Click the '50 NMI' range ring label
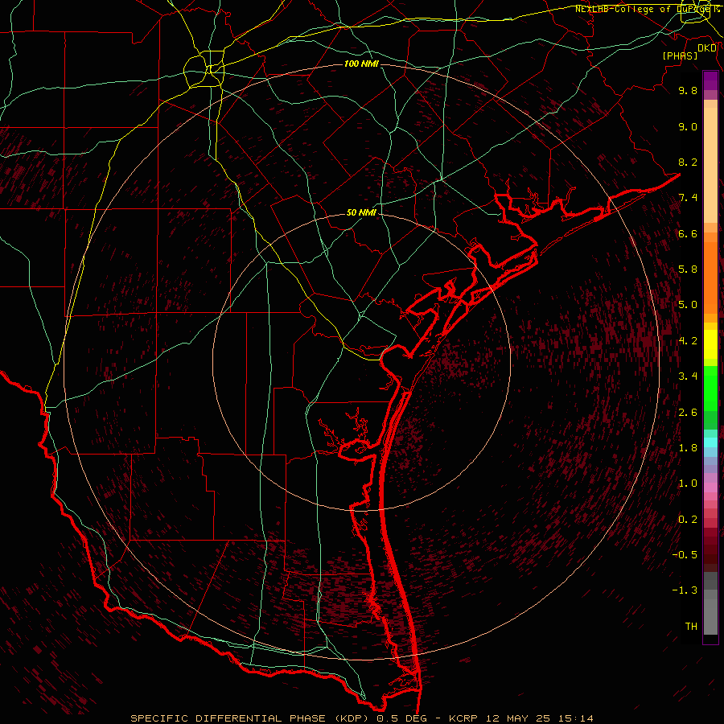This screenshot has width=724, height=724. pos(361,212)
